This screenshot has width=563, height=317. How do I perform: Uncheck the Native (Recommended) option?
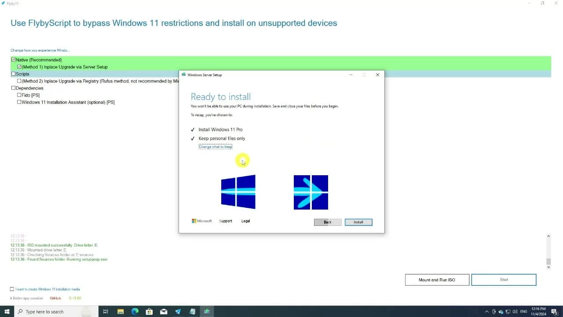coord(13,59)
